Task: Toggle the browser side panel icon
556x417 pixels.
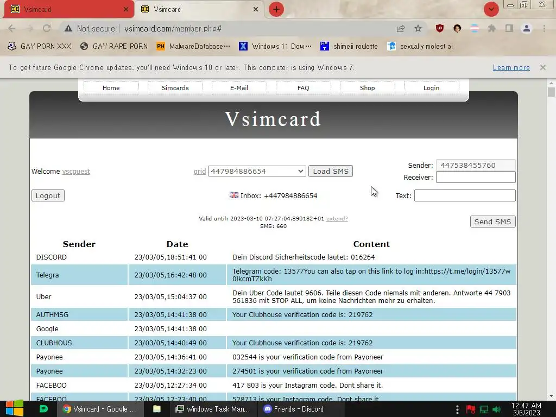Action: [509, 28]
